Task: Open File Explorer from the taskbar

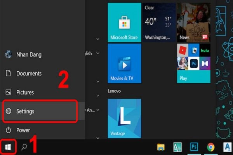Action: point(161,147)
